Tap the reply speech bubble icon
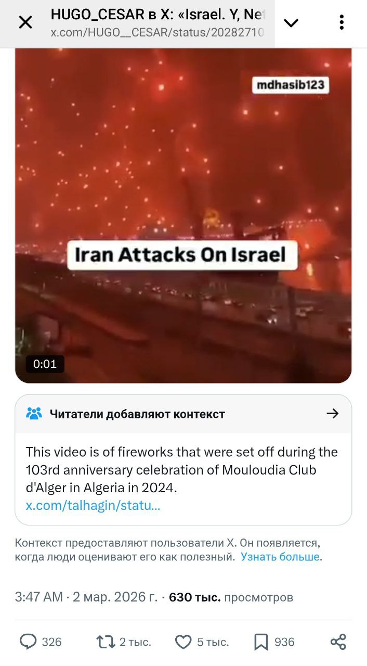Viewport: 367px width, 666px height. pyautogui.click(x=28, y=642)
